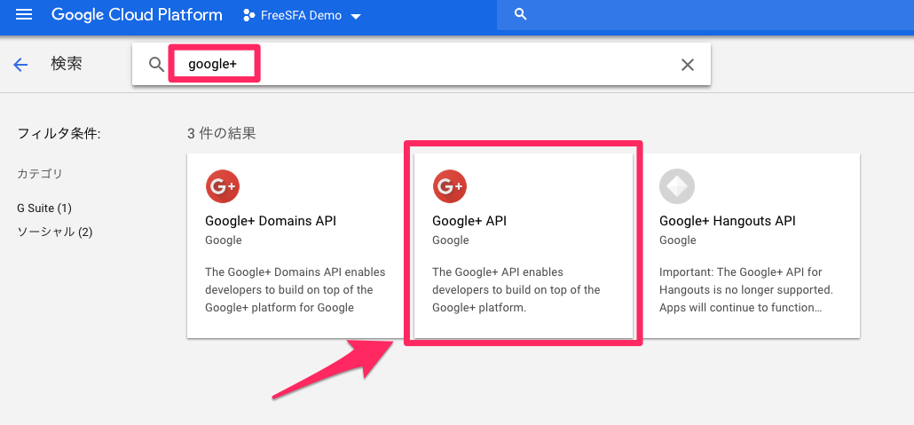The height and width of the screenshot is (425, 914).
Task: Select the Google+ API card title
Action: pos(469,221)
